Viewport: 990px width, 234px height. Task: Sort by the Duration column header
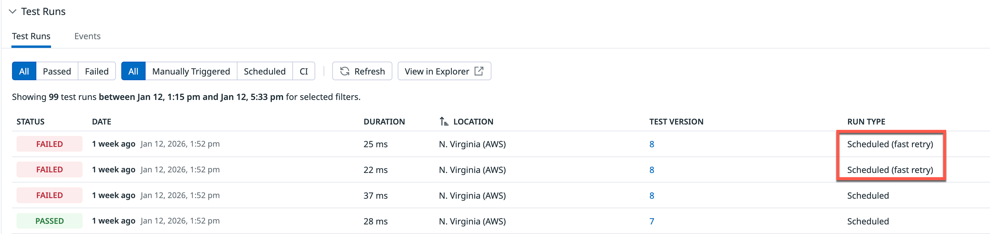[x=384, y=121]
